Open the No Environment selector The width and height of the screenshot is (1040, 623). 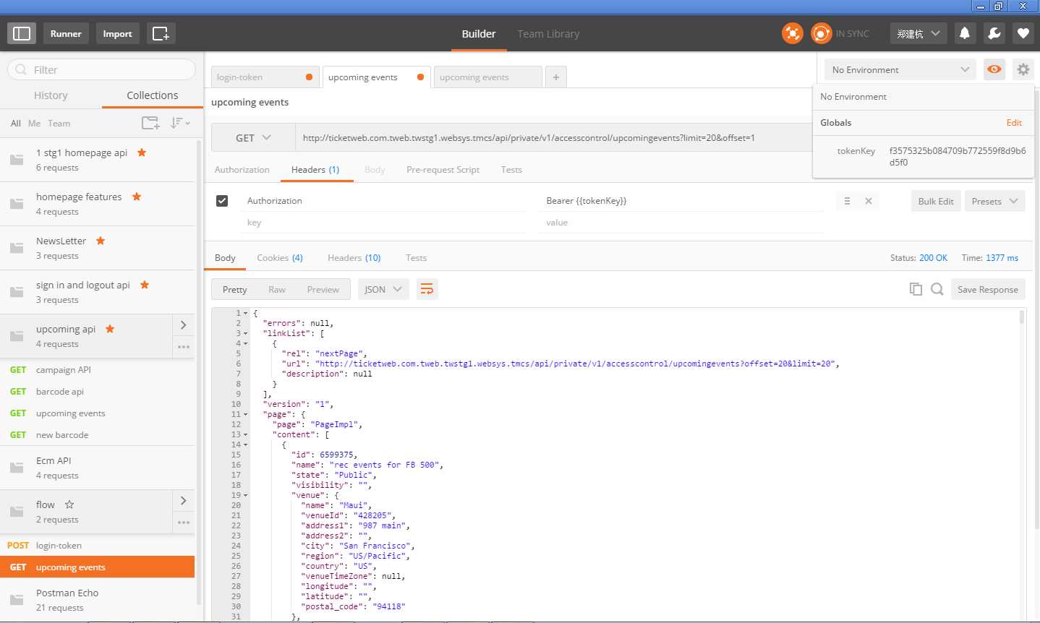click(x=900, y=69)
